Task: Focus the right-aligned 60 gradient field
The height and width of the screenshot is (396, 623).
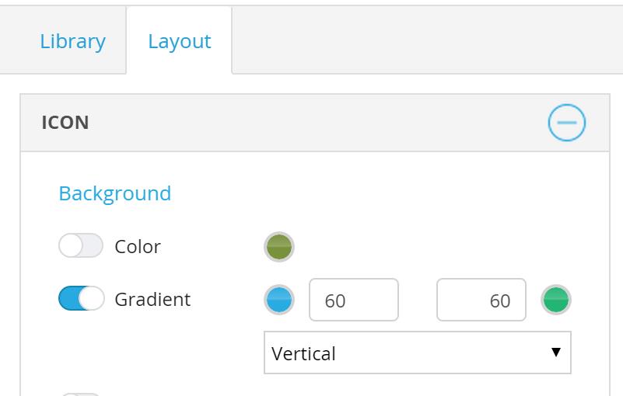Action: point(481,300)
